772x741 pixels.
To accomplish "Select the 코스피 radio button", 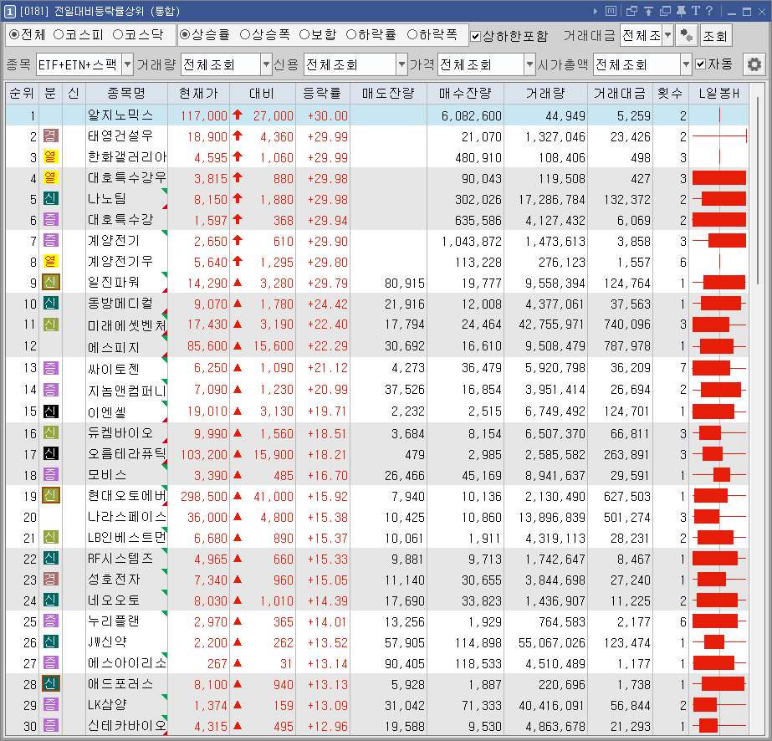I will (x=59, y=34).
